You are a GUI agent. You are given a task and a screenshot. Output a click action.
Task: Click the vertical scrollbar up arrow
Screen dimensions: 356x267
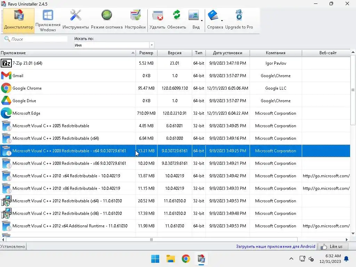click(x=353, y=52)
